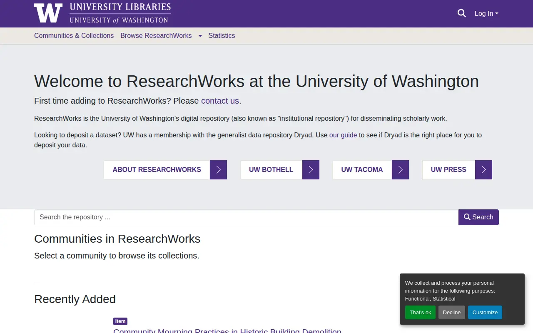Image resolution: width=533 pixels, height=333 pixels.
Task: Click the purple 'Item' badge
Action: click(x=120, y=321)
